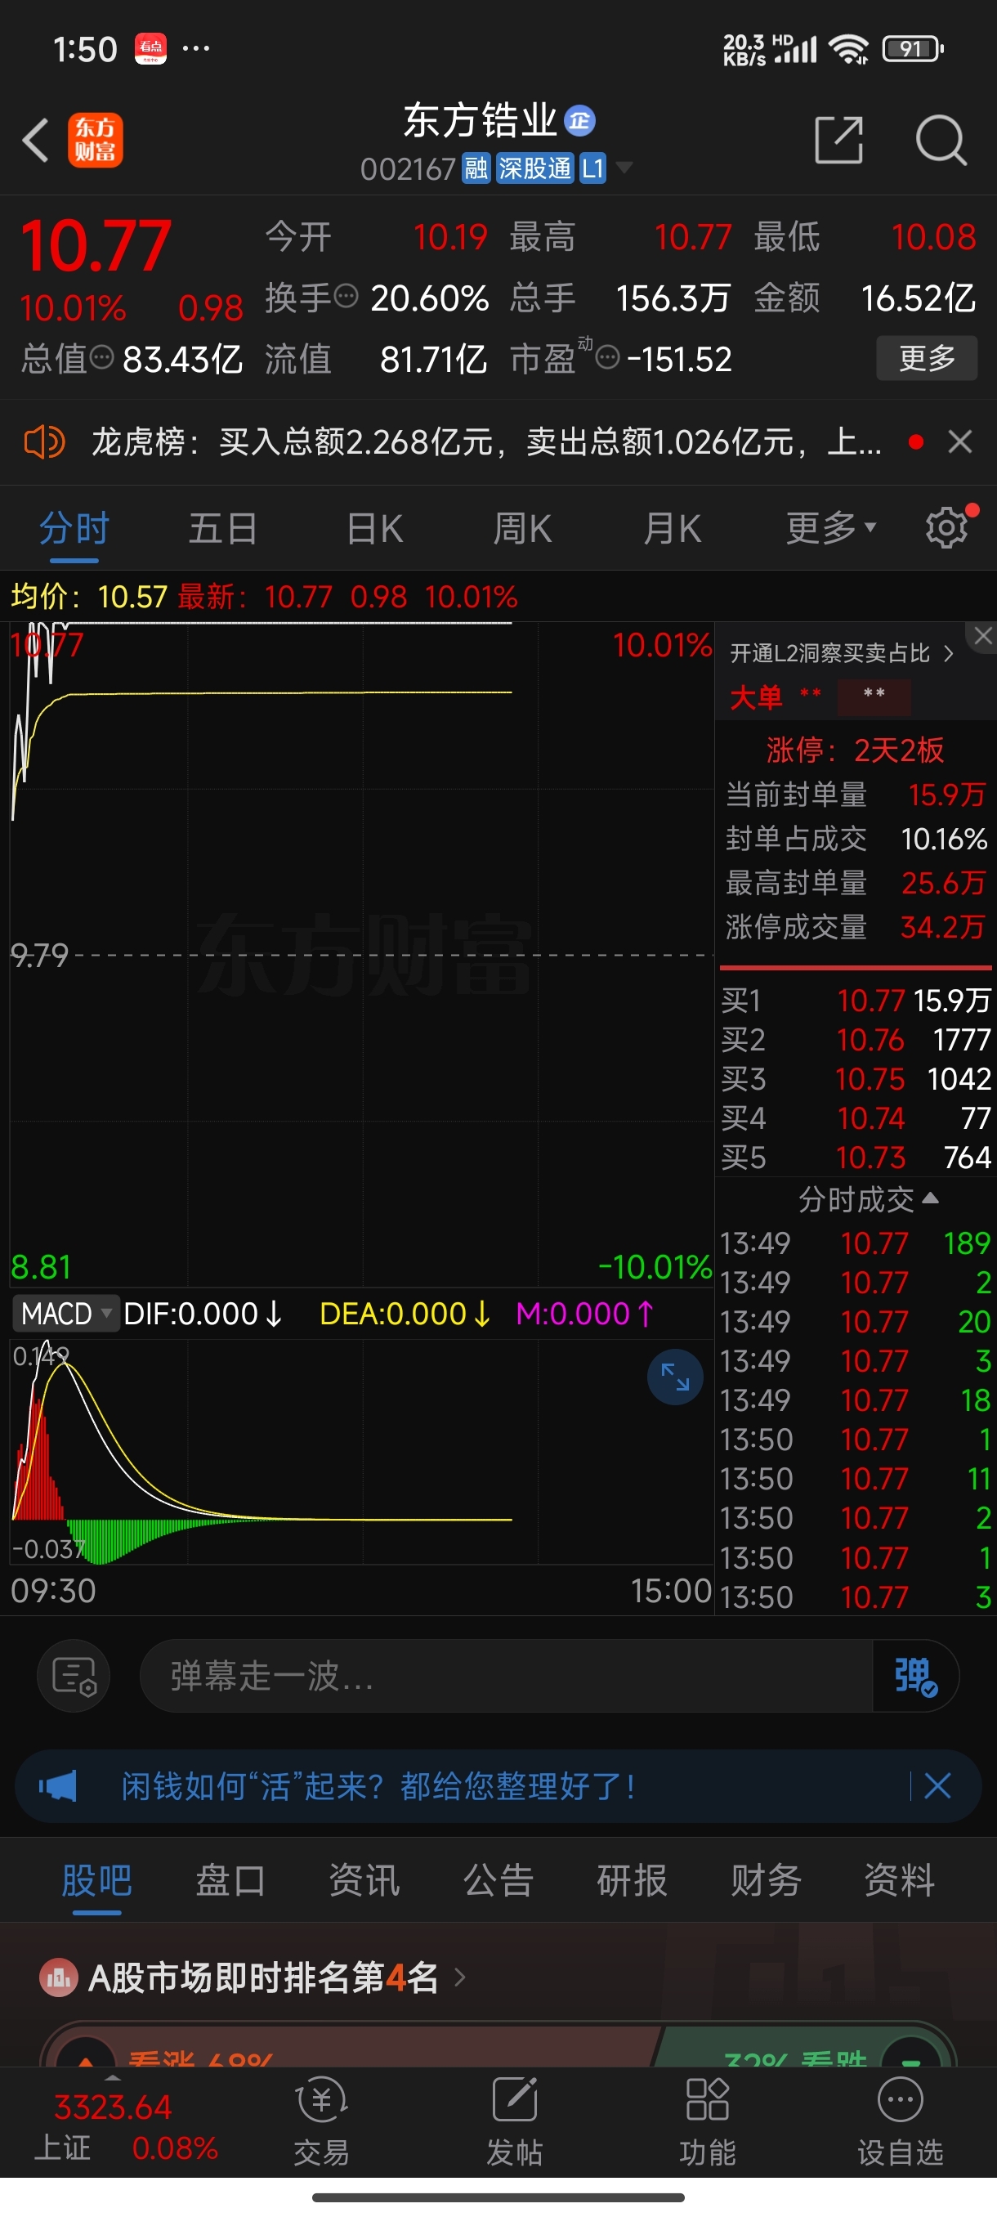The height and width of the screenshot is (2217, 997).
Task: Open the 交易 trade button
Action: click(x=322, y=2121)
